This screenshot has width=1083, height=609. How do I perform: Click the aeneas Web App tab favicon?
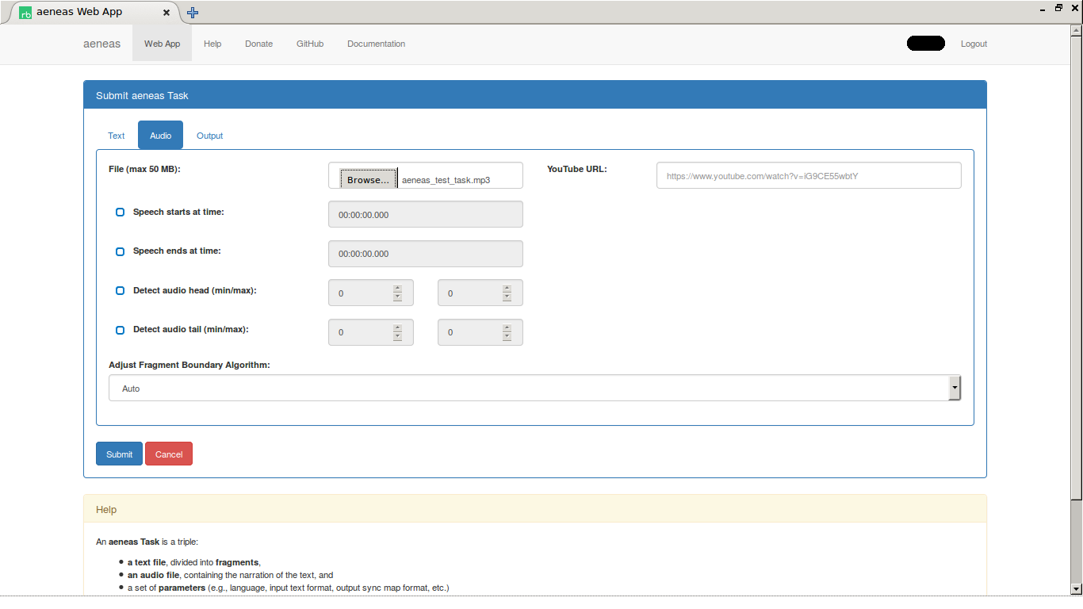pos(25,13)
